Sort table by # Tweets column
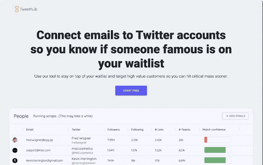This screenshot has width=263, height=165. 185,130
